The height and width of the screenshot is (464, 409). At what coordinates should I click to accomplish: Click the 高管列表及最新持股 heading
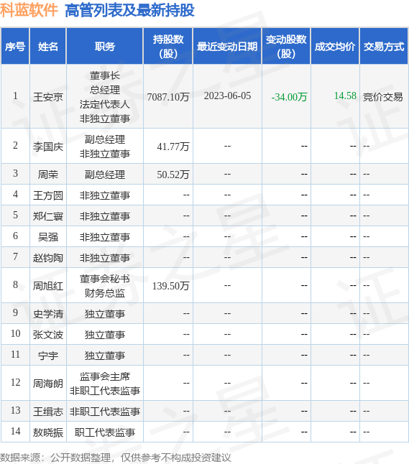point(129,10)
